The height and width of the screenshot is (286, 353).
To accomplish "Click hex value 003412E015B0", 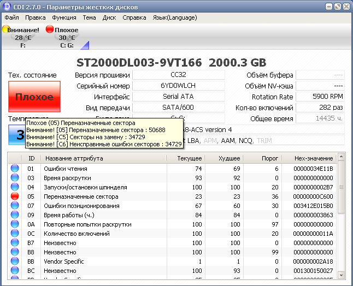I will [313, 206].
